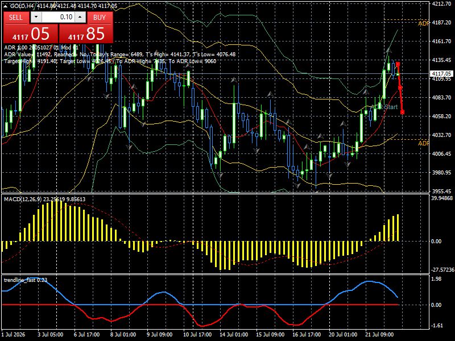This screenshot has height=341, width=455.
Task: Click the trendline_fast 0.23 indicator label
Action: coord(26,280)
